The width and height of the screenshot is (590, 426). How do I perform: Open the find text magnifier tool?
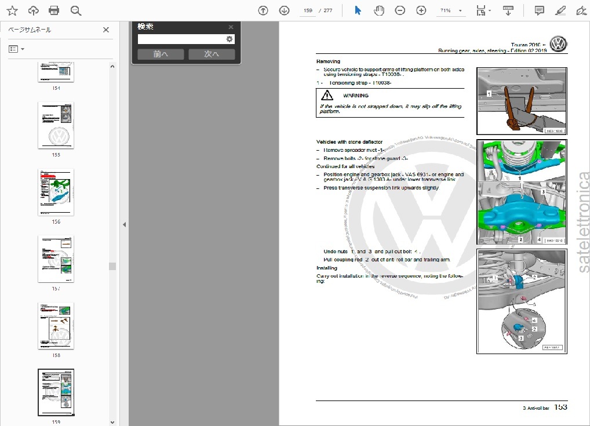75,10
